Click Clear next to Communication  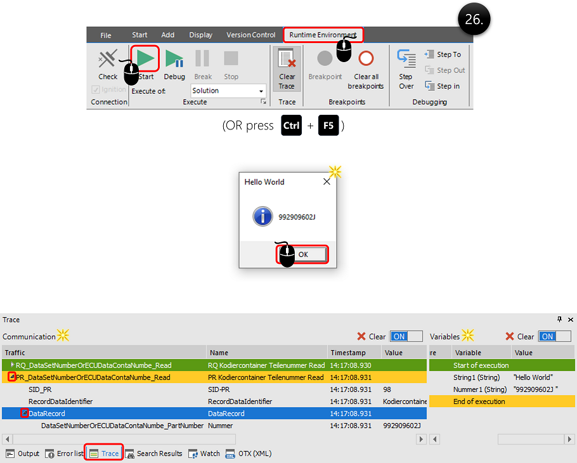click(371, 337)
